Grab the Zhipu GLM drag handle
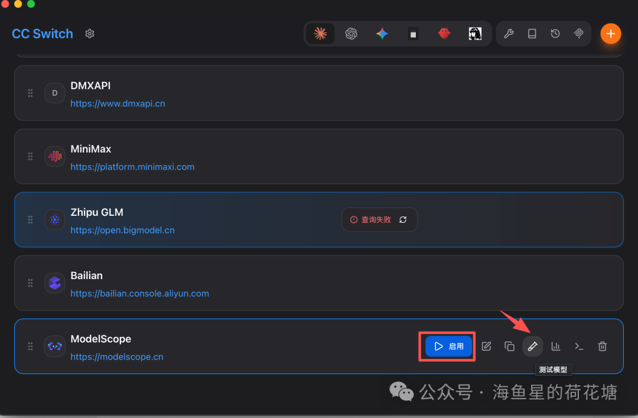The width and height of the screenshot is (638, 418). [30, 220]
